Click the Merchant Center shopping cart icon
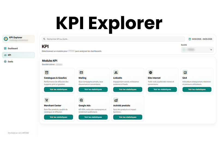This screenshot has width=218, height=145. point(47,100)
